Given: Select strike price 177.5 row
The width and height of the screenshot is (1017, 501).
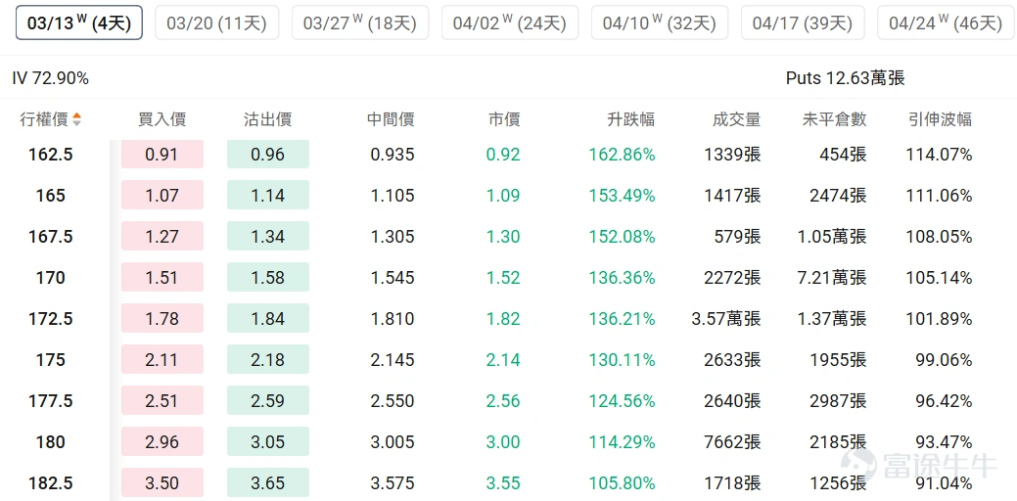Looking at the screenshot, I should 509,400.
